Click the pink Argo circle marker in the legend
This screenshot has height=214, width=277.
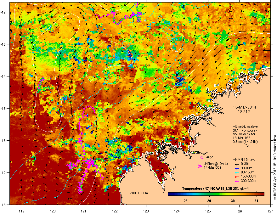202,158
